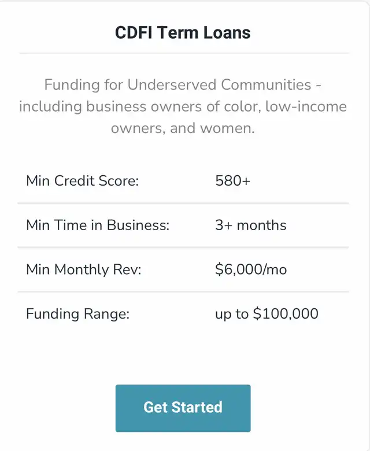
Task: Click the Min Monthly Rev label
Action: tap(84, 269)
